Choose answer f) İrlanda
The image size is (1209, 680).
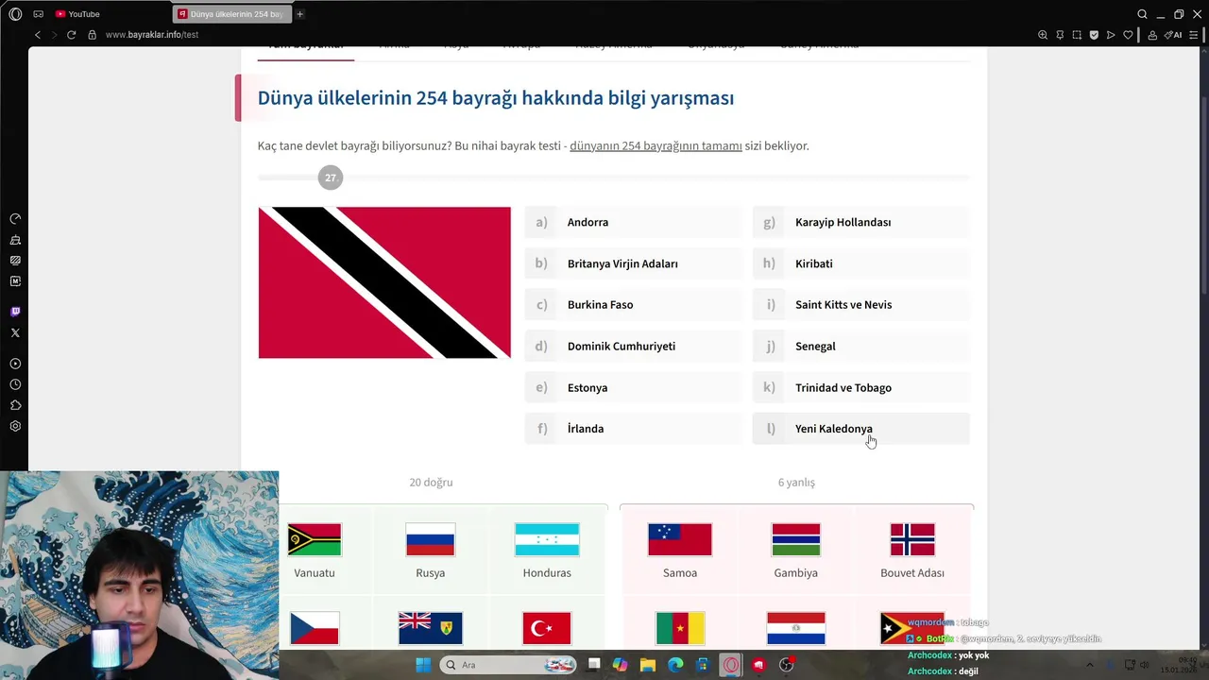click(x=633, y=429)
